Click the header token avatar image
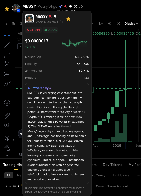 click(x=16, y=8)
